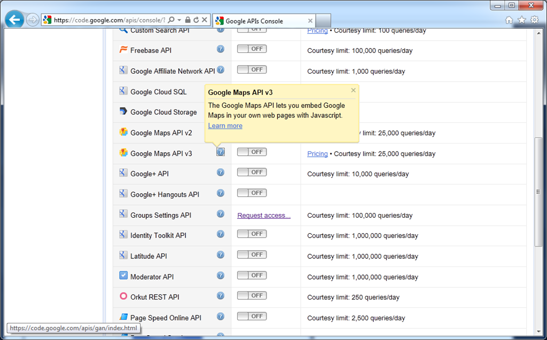The width and height of the screenshot is (547, 340).
Task: Enable the Latitude API toggle
Action: tap(252, 255)
